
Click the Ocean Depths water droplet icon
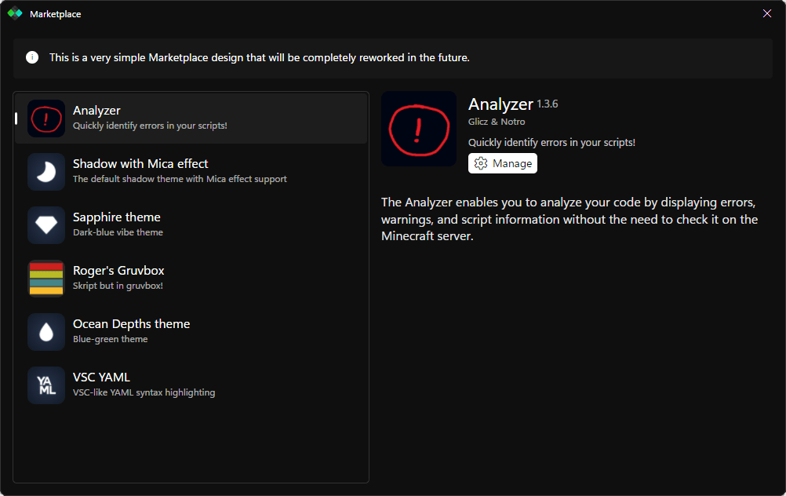point(46,332)
